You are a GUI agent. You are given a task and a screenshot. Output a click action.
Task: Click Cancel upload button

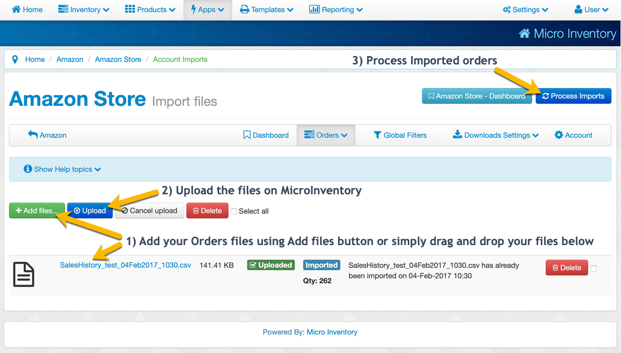coord(149,211)
